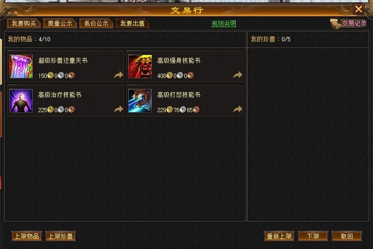The image size is (373, 249).
Task: Click the 超级珍兽还童天书 scroll icon
Action: click(21, 66)
